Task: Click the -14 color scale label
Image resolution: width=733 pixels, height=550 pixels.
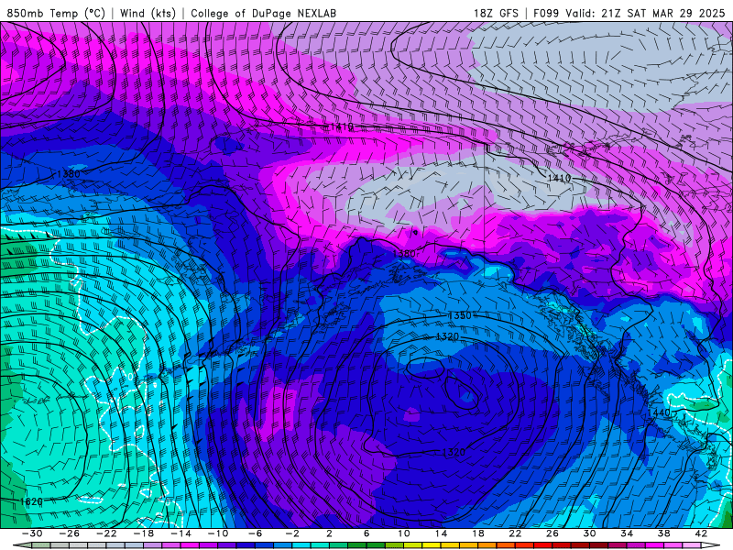Action: point(181,533)
